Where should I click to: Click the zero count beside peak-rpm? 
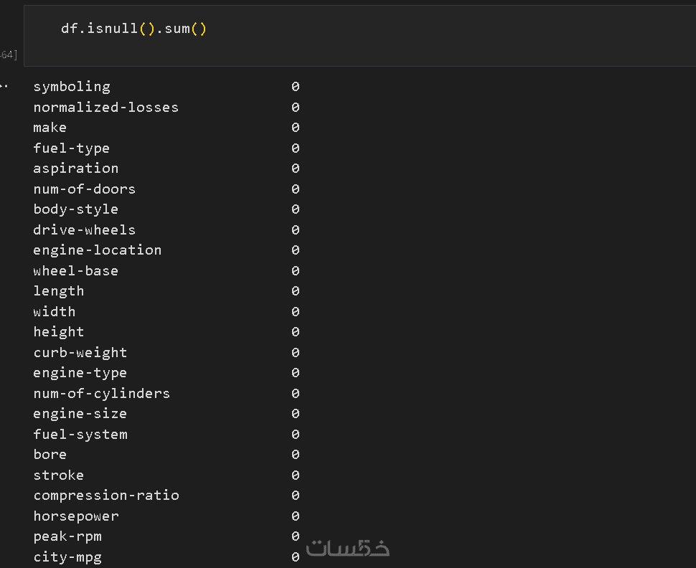coord(295,536)
